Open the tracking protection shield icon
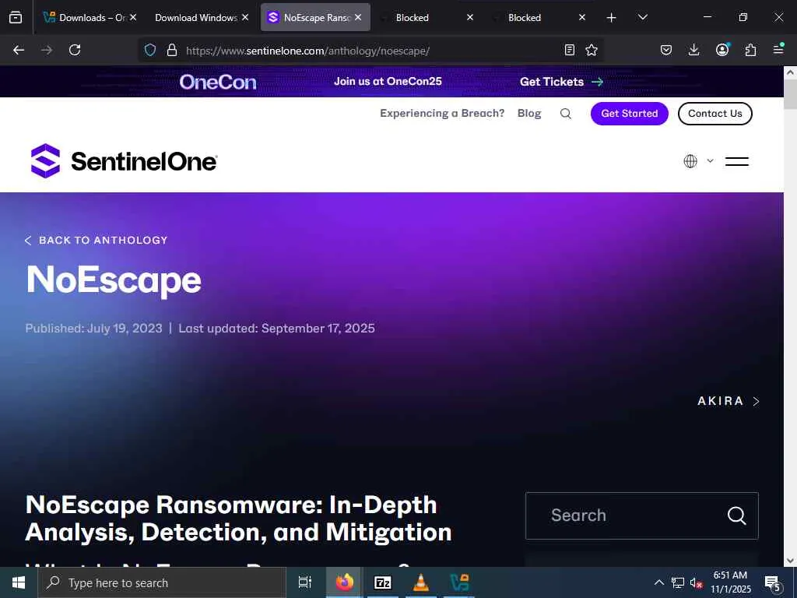The width and height of the screenshot is (797, 598). (150, 50)
